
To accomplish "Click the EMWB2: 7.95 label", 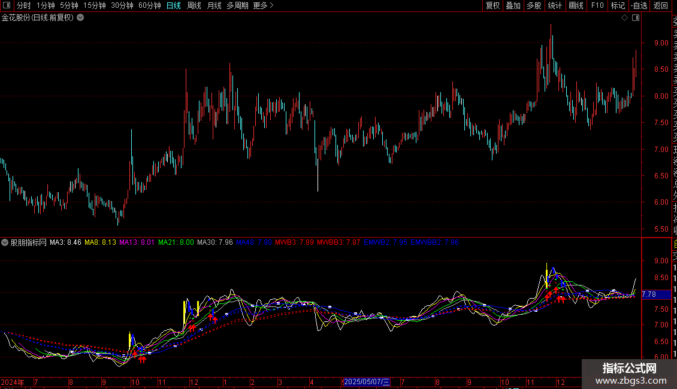I will [x=385, y=242].
